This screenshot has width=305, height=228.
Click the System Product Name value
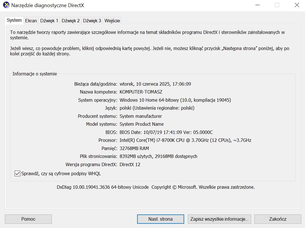point(142,124)
